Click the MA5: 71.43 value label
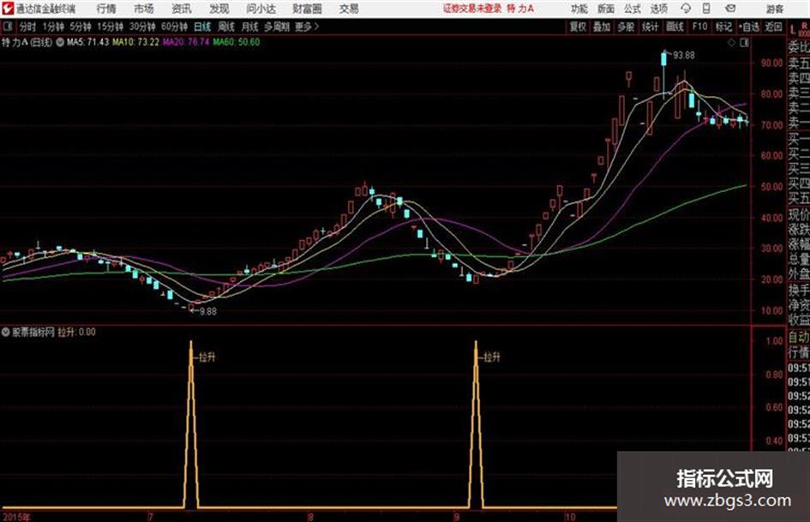810x522 pixels. coord(87,42)
